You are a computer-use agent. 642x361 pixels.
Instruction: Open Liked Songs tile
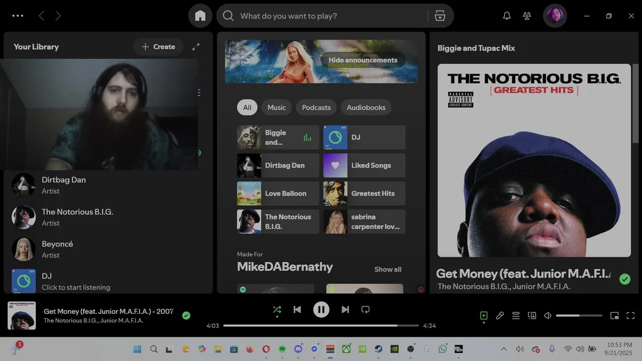tap(364, 165)
